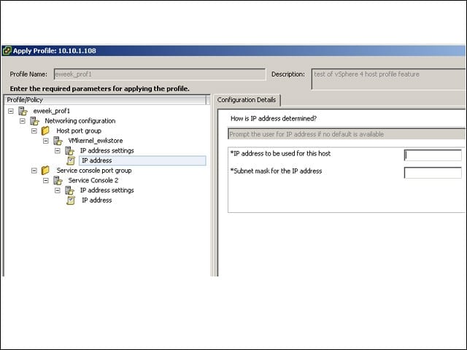Select IP address settings under VMkernel_ewkstore

click(107, 151)
